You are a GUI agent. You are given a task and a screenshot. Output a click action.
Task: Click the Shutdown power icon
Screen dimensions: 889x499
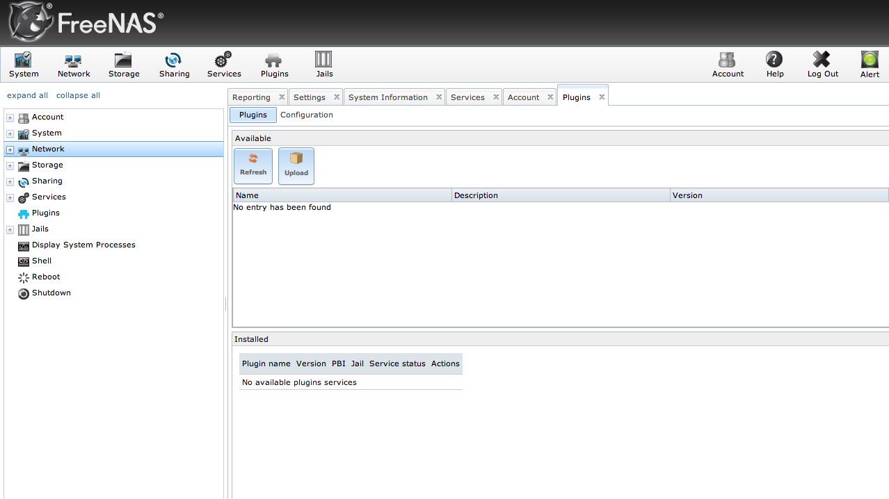24,293
